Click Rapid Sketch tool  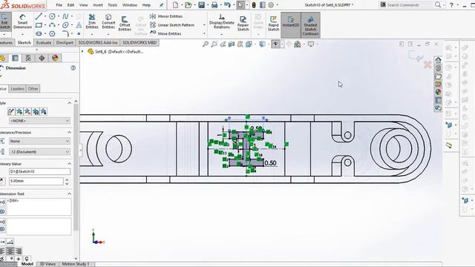coord(273,23)
